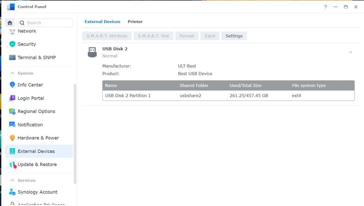Click the Eject button
The image size is (364, 206).
(210, 36)
